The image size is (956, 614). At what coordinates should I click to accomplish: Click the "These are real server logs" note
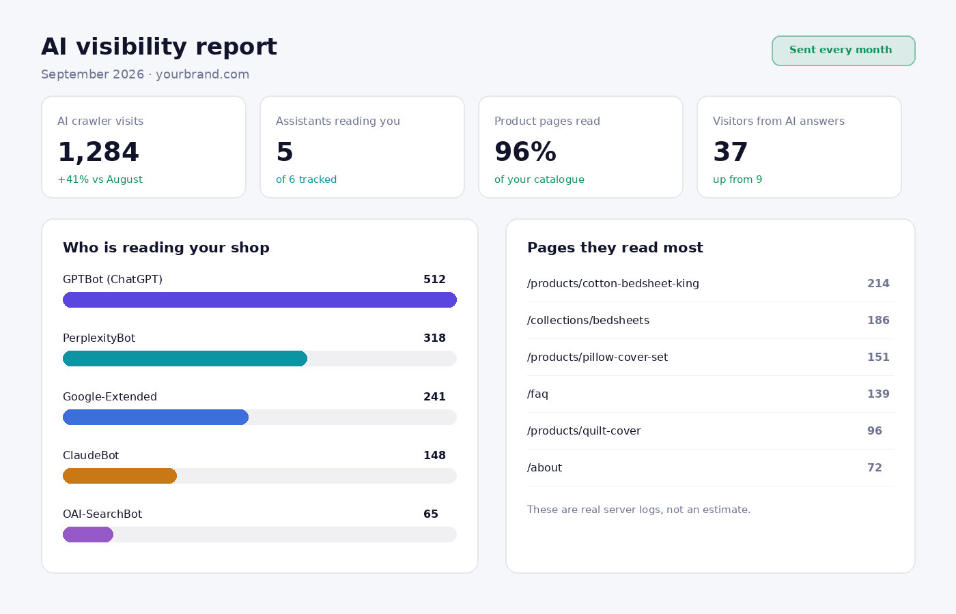point(638,510)
